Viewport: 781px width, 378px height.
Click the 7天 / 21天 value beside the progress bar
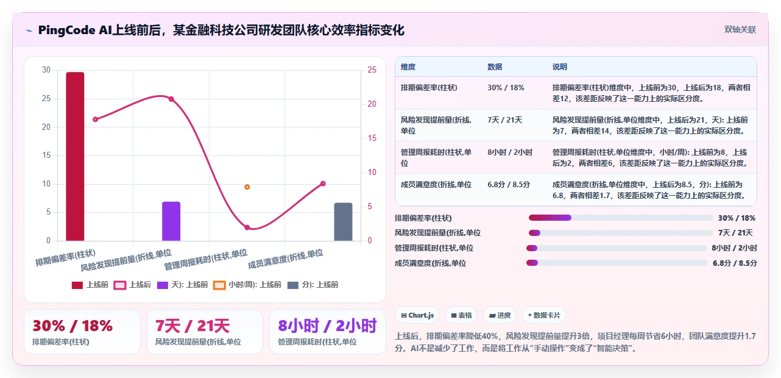(x=735, y=233)
